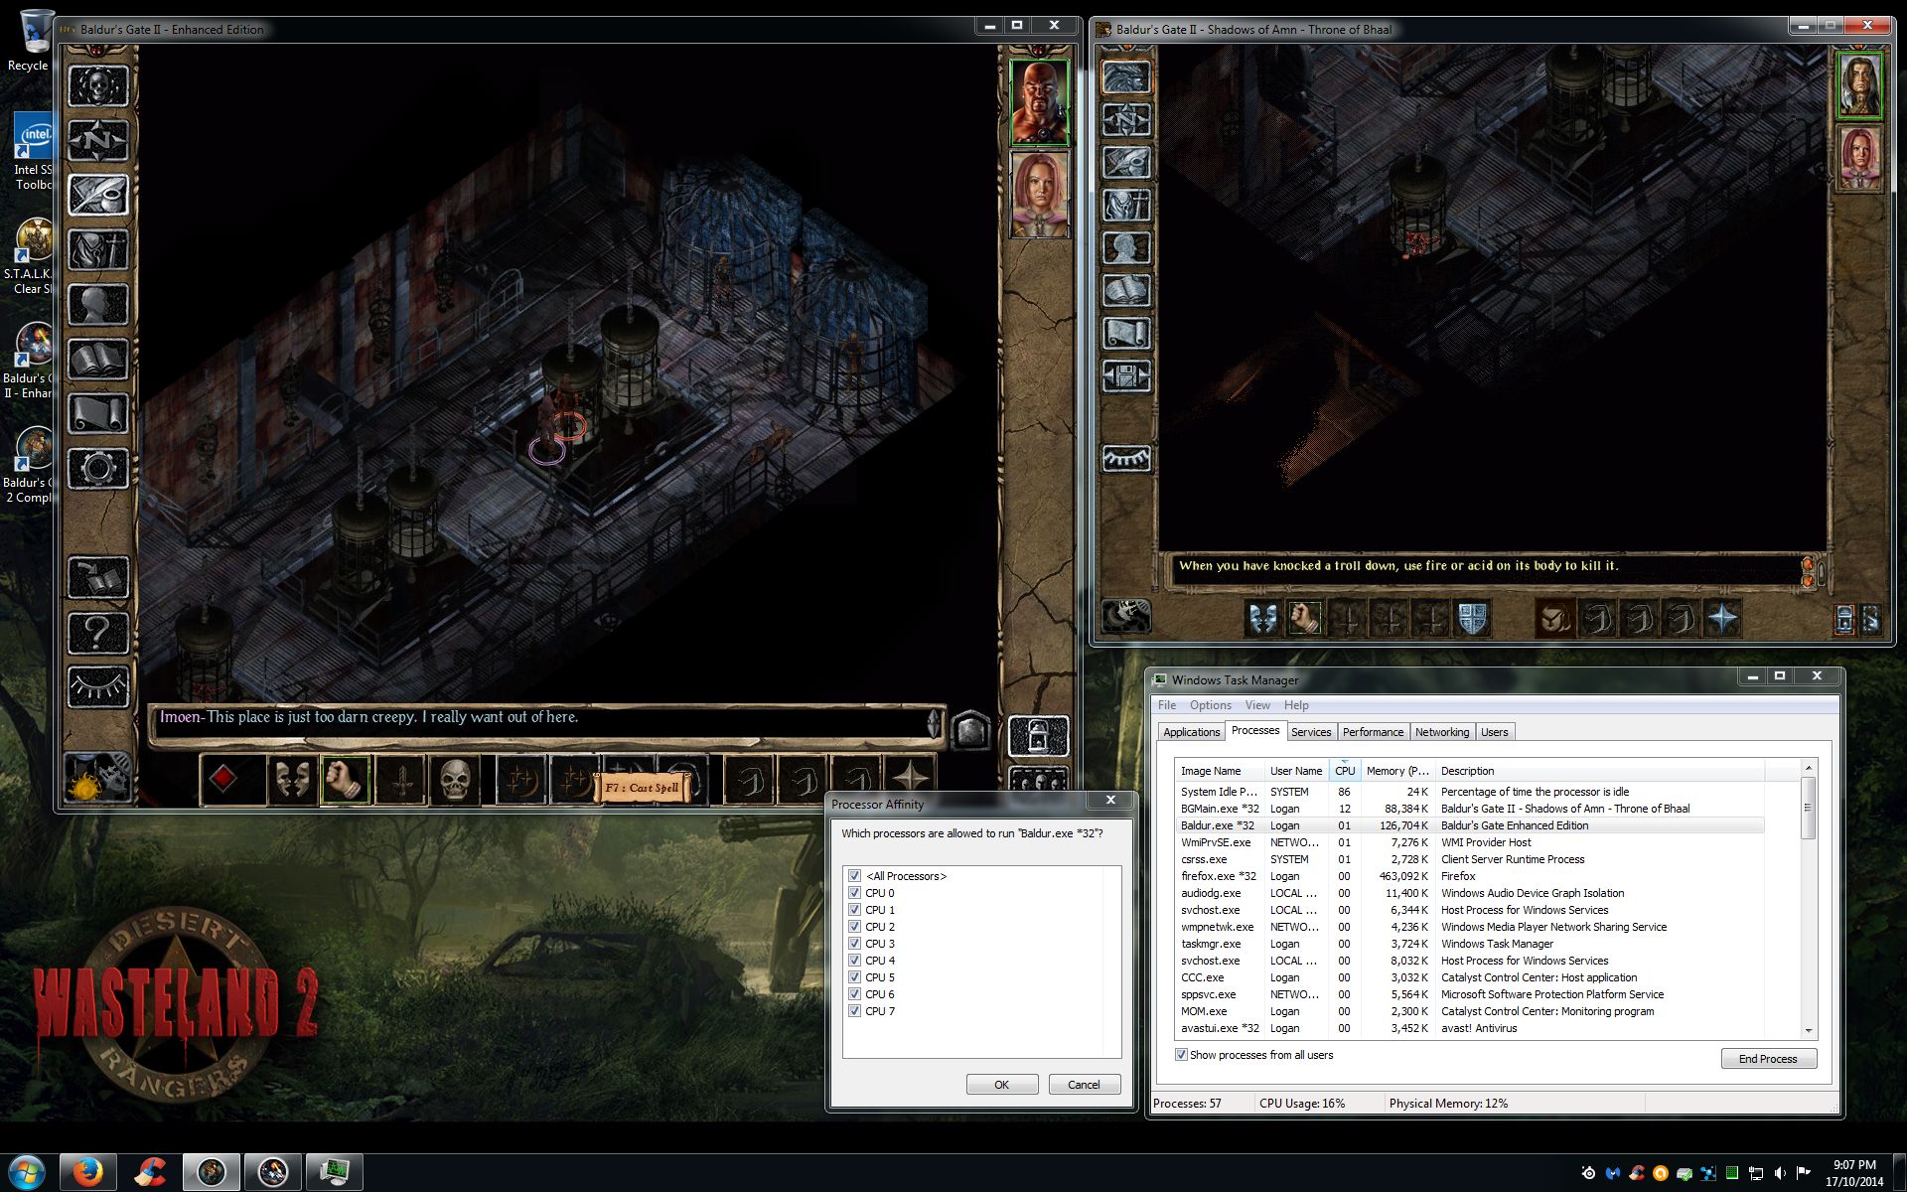Click the End Process button
The width and height of the screenshot is (1907, 1192).
(x=1768, y=1059)
